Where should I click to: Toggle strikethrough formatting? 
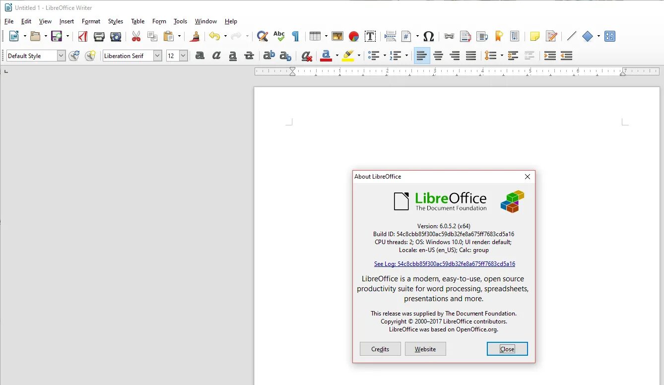click(249, 56)
